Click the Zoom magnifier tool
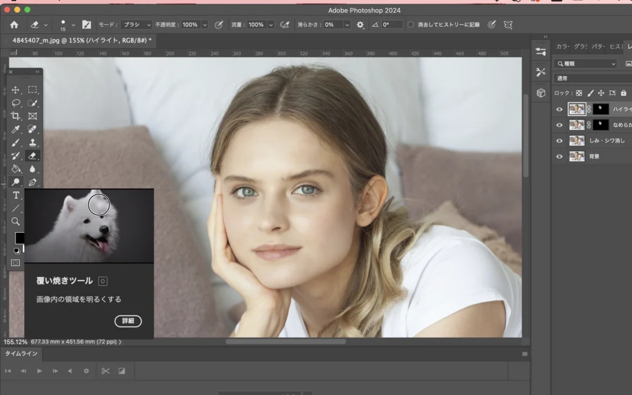 tap(16, 221)
